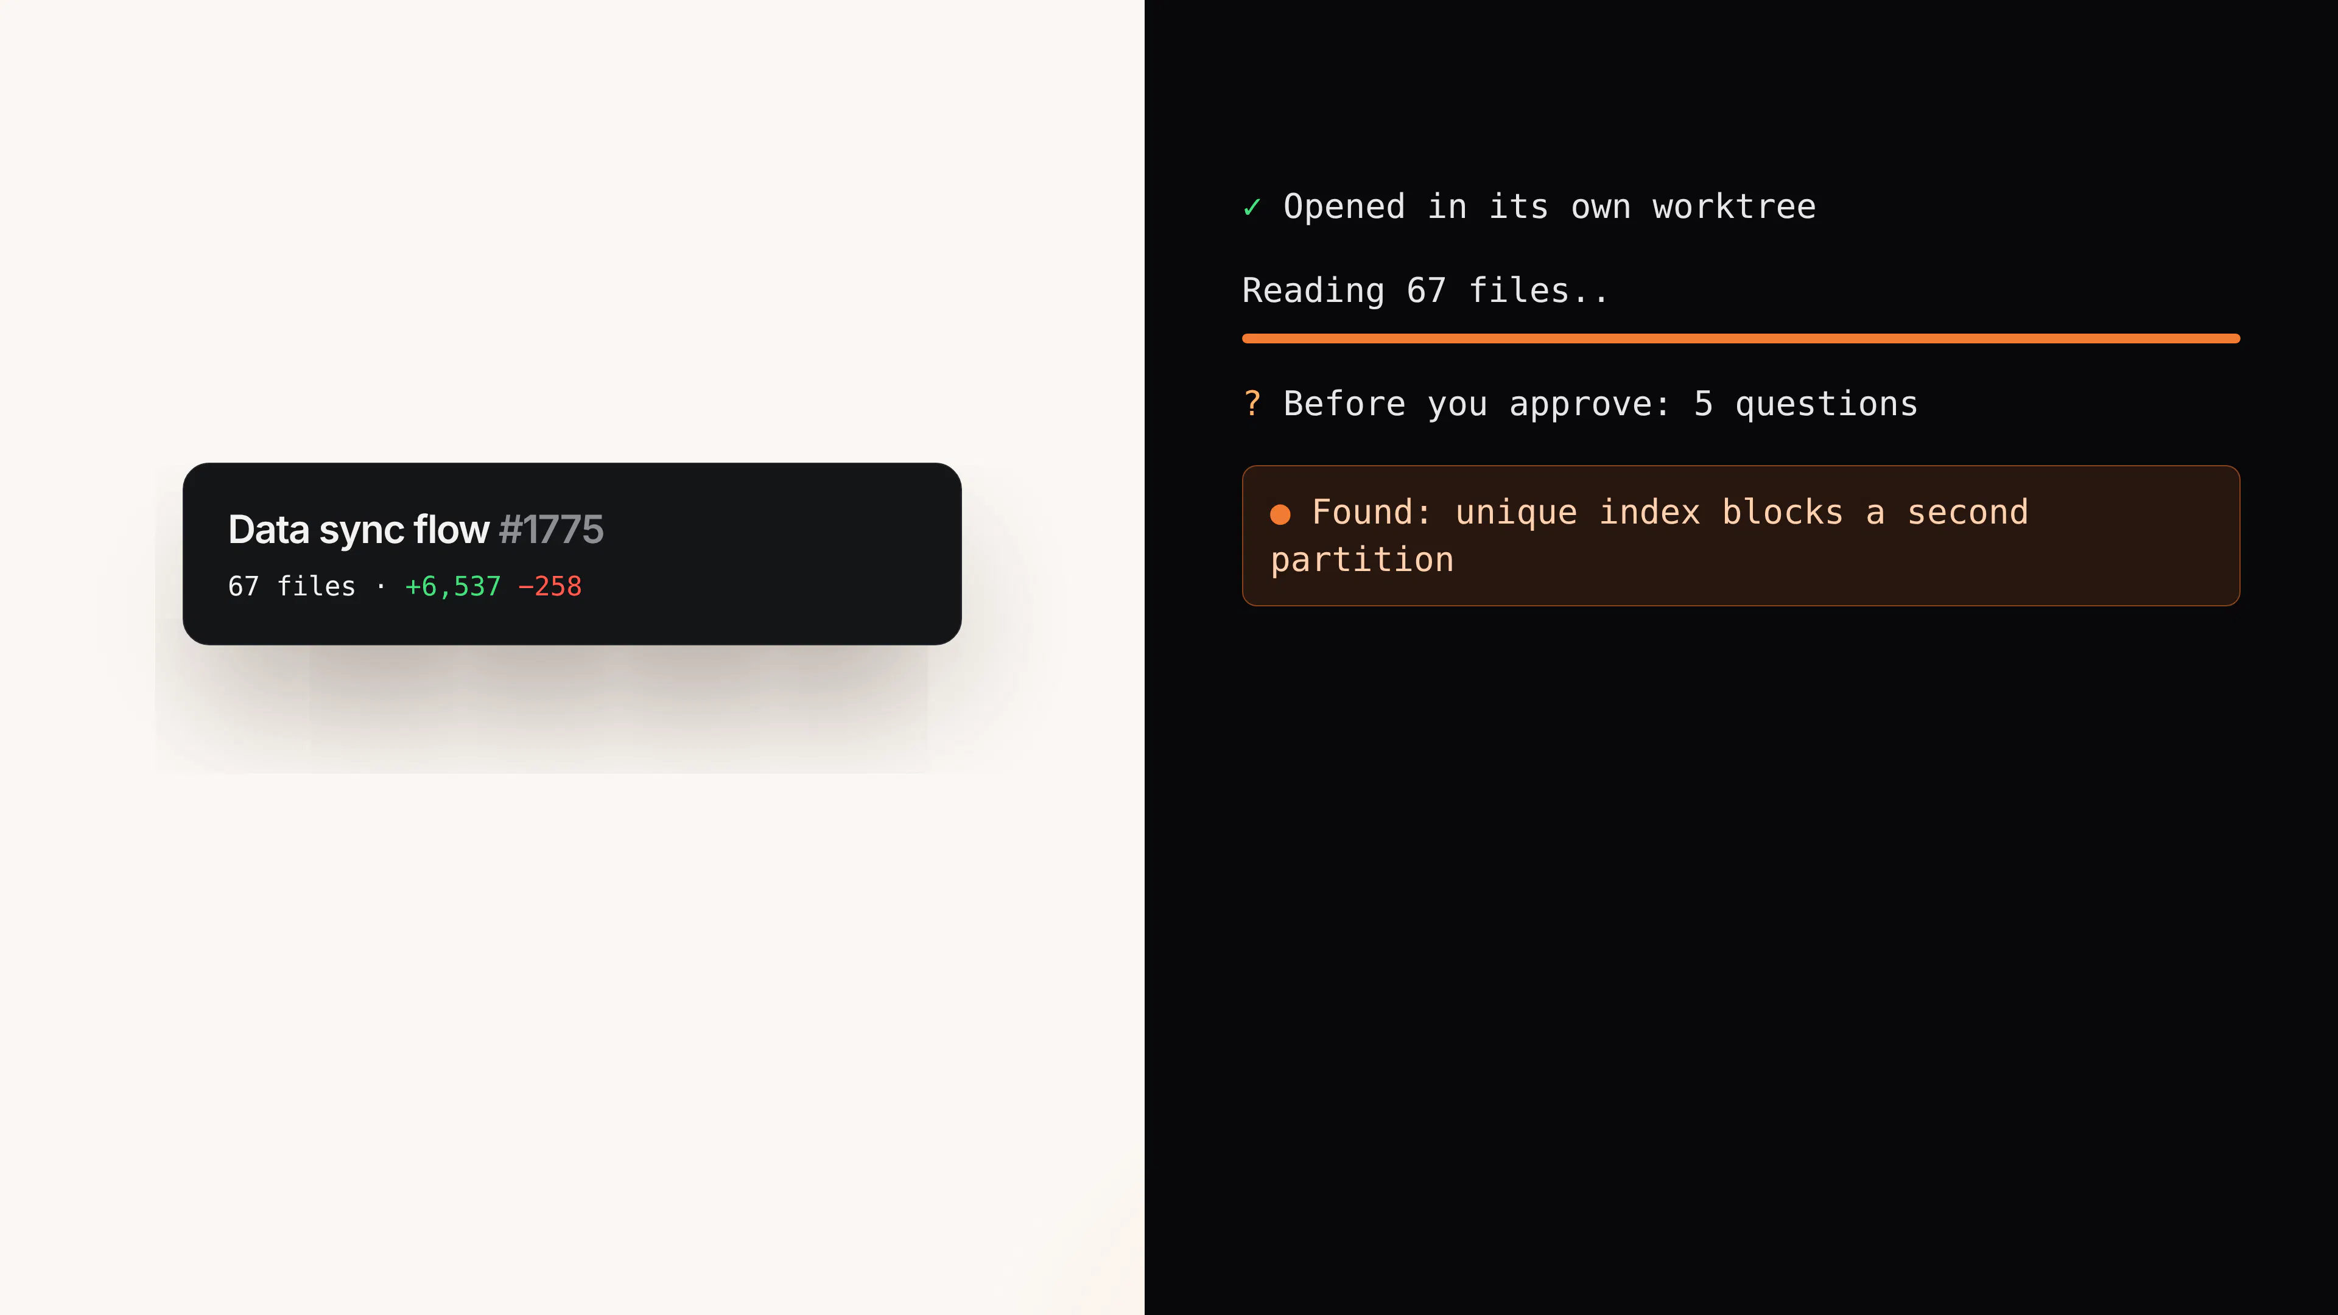
Task: Open the 'Found: unique index blocks' finding box
Action: (x=1741, y=536)
